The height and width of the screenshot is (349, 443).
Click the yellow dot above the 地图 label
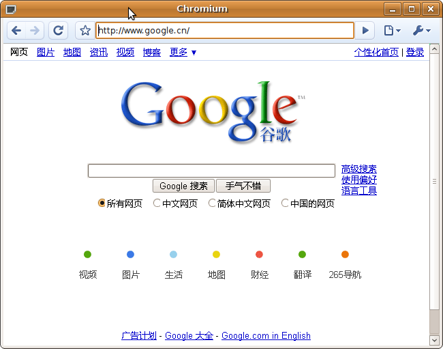(217, 255)
